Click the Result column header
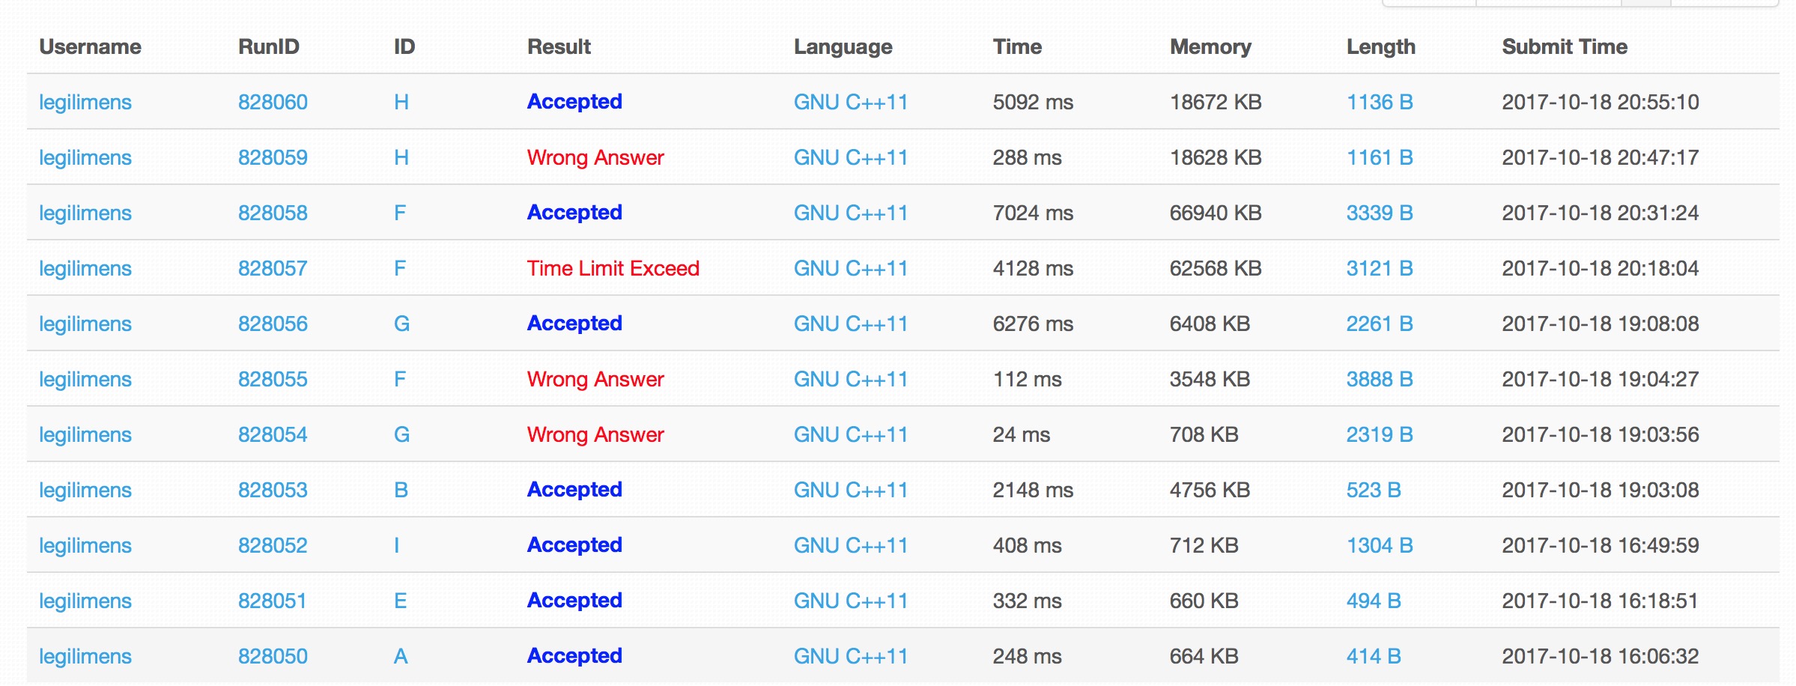 coord(559,46)
